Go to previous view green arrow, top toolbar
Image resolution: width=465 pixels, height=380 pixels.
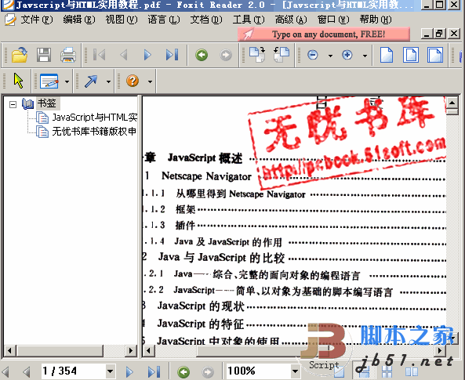[202, 55]
